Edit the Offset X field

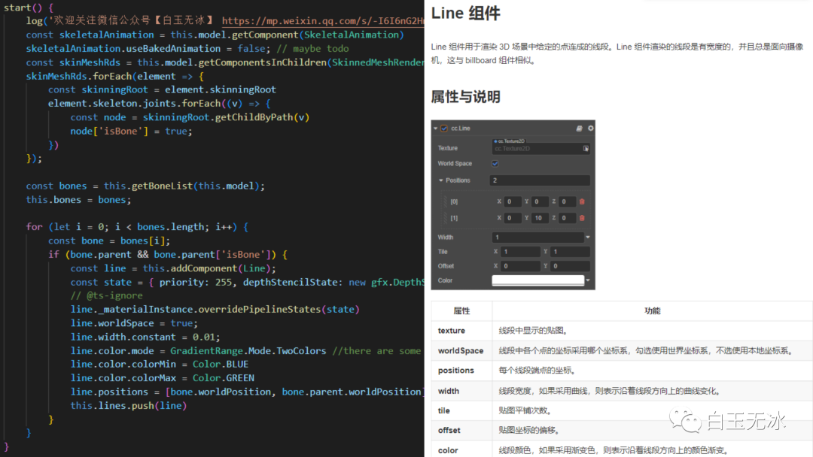click(520, 266)
